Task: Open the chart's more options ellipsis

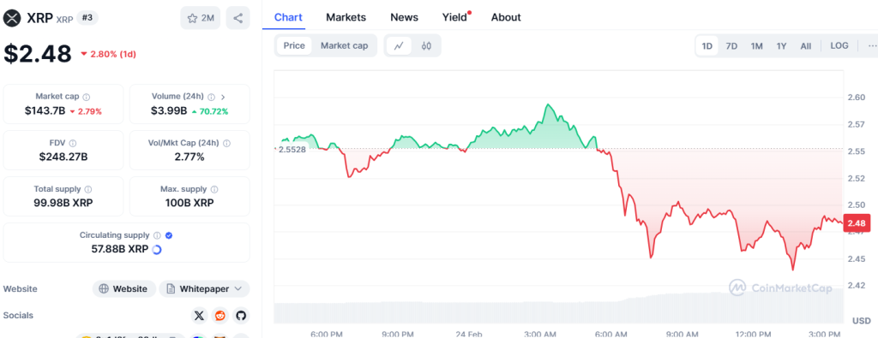Action: click(872, 46)
